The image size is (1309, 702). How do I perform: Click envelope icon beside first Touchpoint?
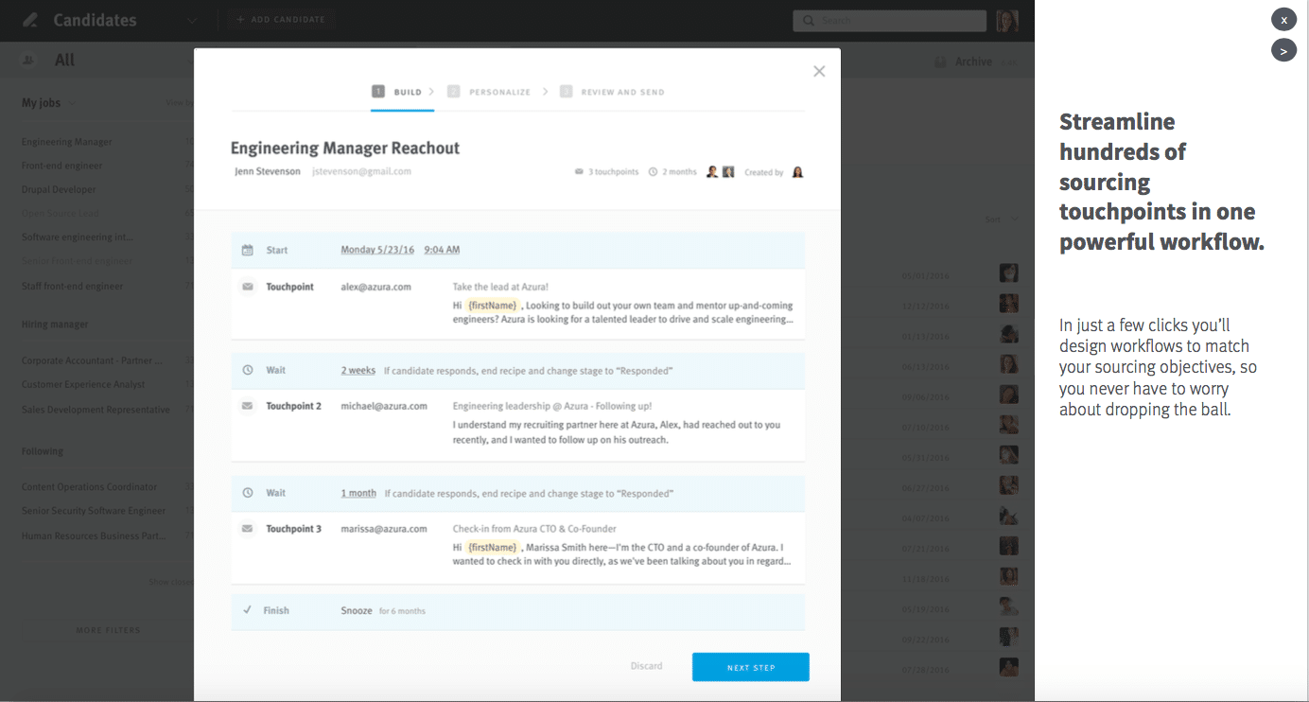click(x=248, y=287)
